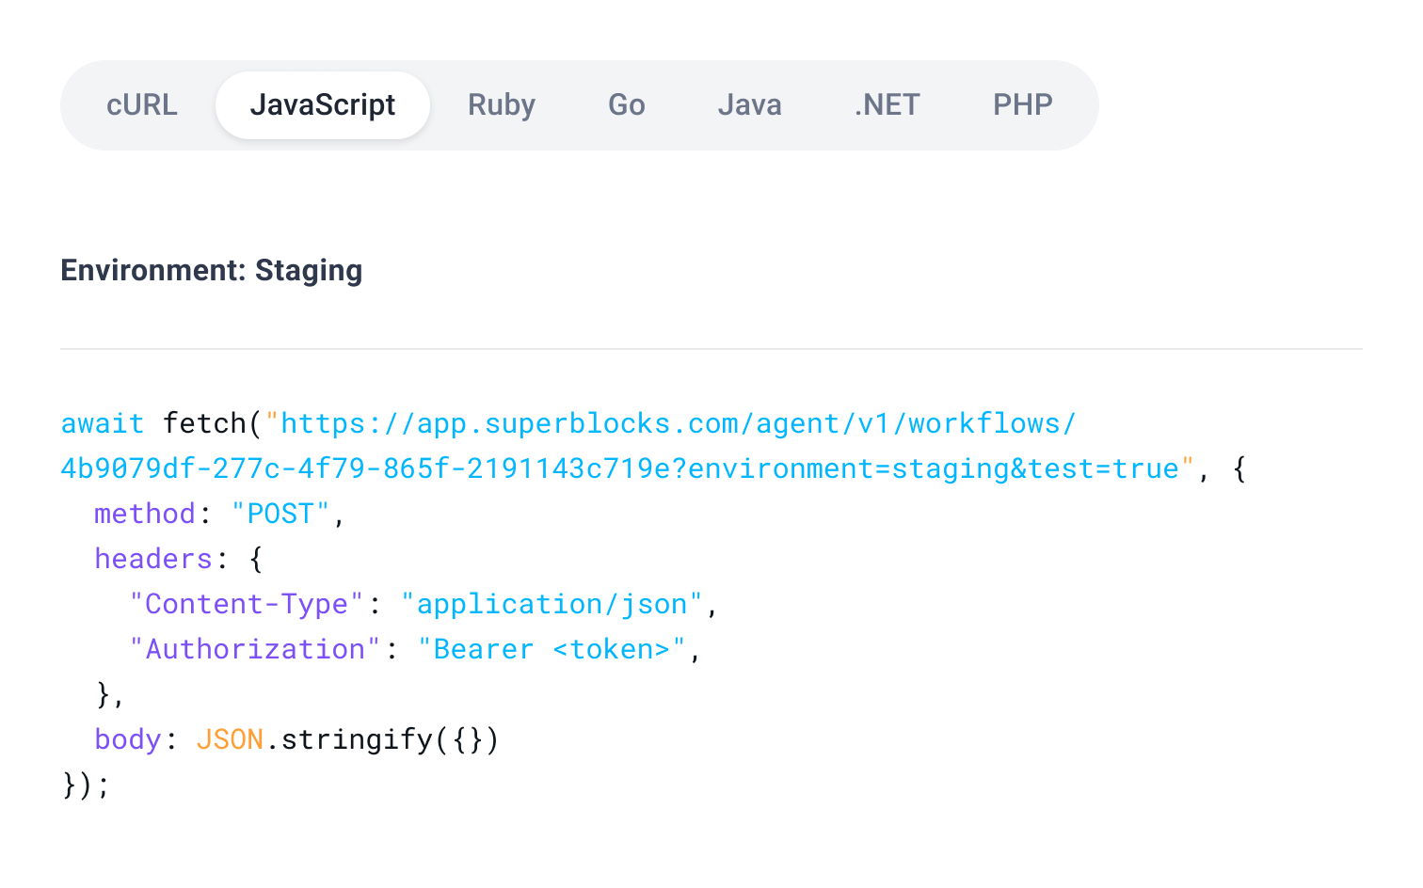The image size is (1423, 888).
Task: Click the 'Authorization' header key
Action: click(255, 649)
